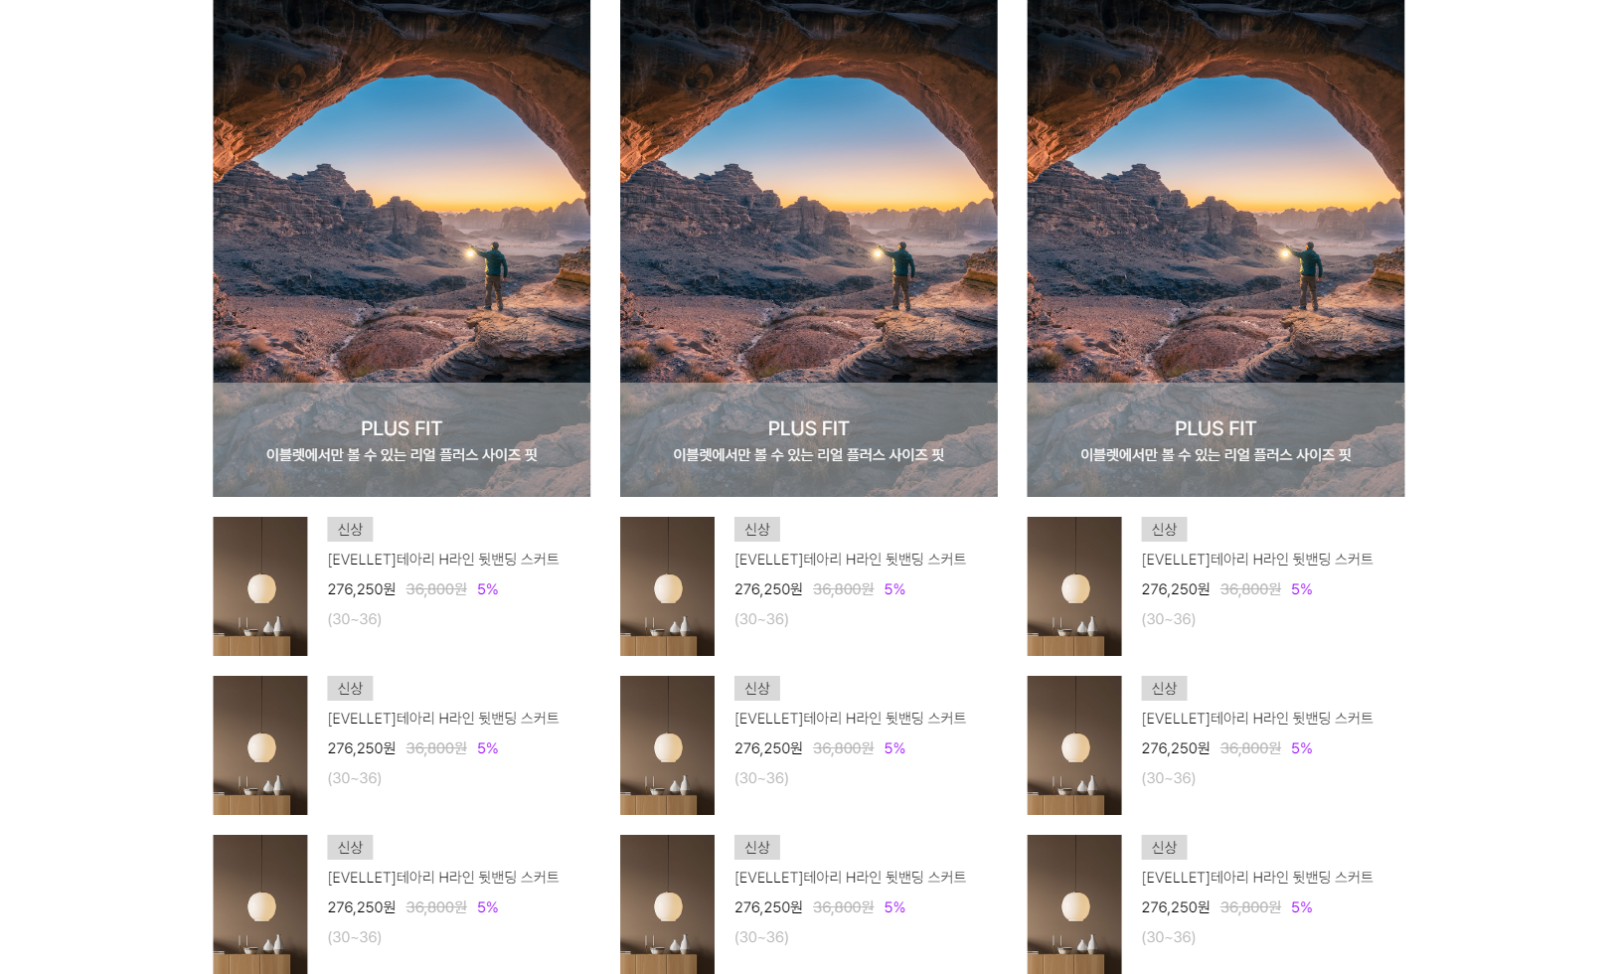This screenshot has height=974, width=1619.
Task: Click first row right column lamp thumbnail
Action: [1074, 586]
